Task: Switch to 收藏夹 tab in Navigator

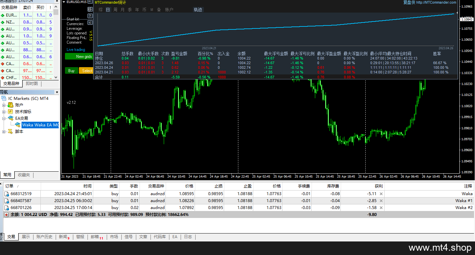Action: click(24, 175)
